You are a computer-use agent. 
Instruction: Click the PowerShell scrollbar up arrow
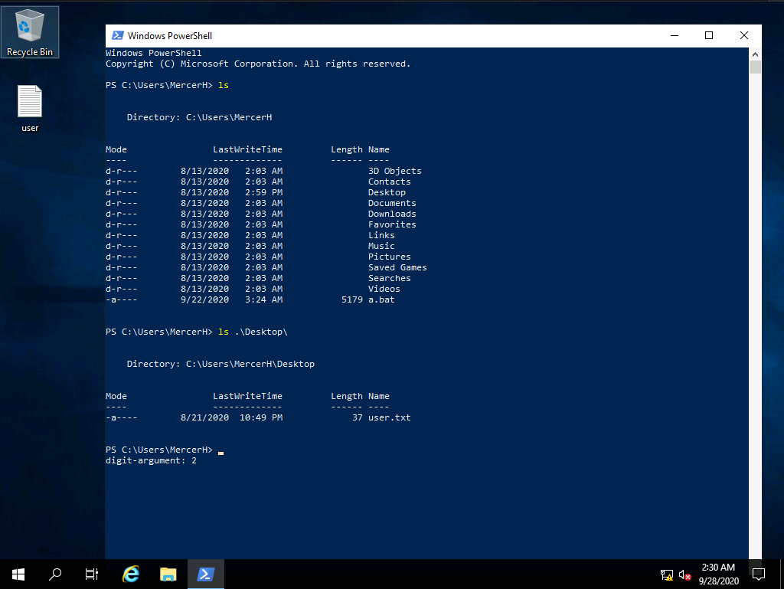click(x=755, y=54)
